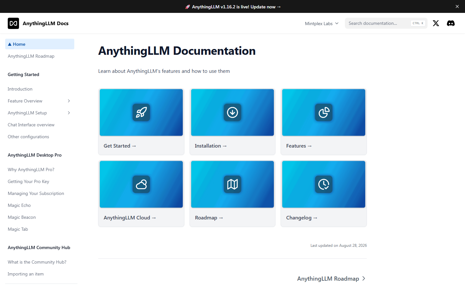Click the clock icon on Changelog card

coord(324,184)
